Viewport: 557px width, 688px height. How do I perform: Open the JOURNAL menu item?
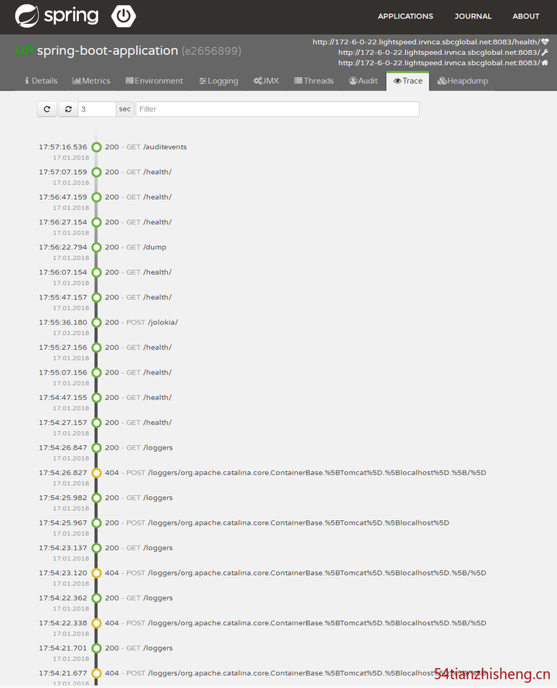pyautogui.click(x=473, y=16)
